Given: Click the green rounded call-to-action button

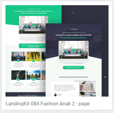Looking at the screenshot, I should pyautogui.click(x=73, y=68).
